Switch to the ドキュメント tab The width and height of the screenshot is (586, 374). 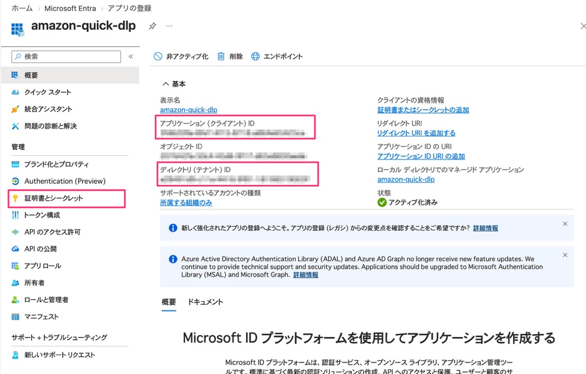(x=205, y=302)
